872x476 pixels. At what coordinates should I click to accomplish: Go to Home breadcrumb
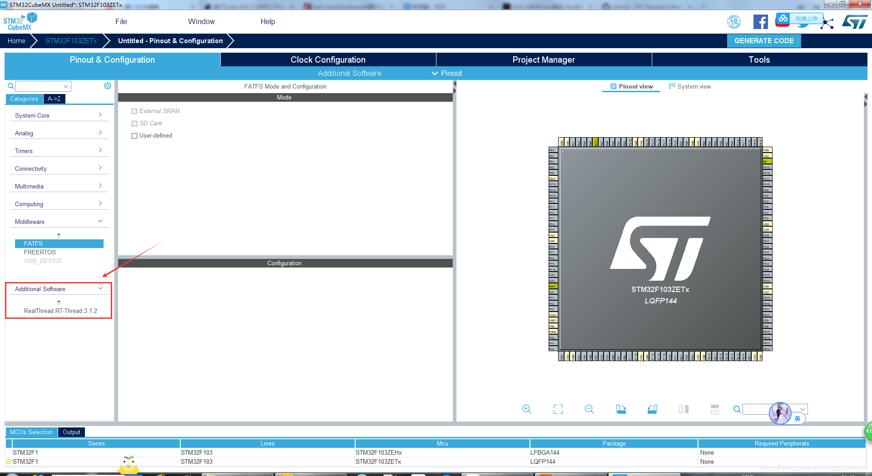click(x=16, y=41)
